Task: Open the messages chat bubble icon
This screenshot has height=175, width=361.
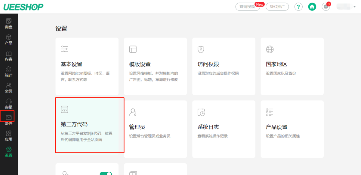Action: click(x=326, y=7)
